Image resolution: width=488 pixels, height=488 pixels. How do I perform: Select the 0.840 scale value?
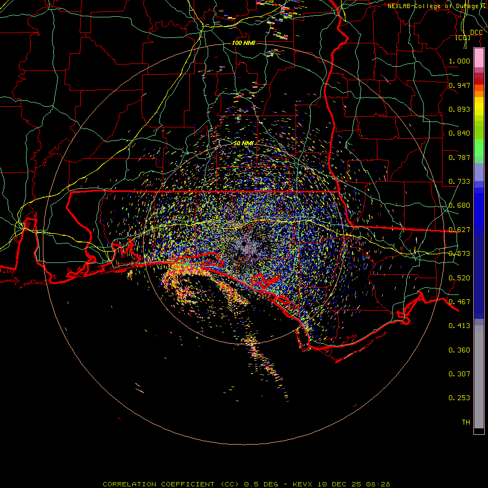coord(459,133)
